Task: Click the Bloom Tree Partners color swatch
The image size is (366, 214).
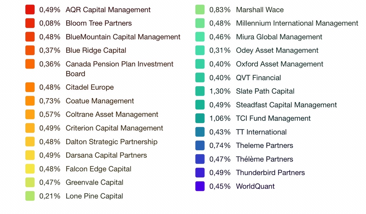Action: click(30, 23)
